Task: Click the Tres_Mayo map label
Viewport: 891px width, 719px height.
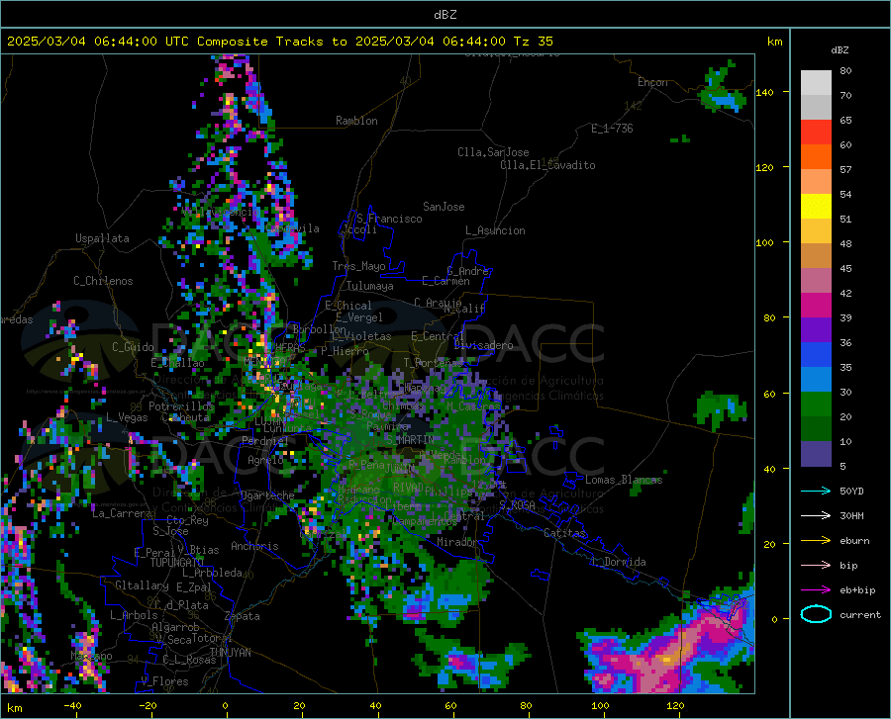Action: tap(358, 266)
